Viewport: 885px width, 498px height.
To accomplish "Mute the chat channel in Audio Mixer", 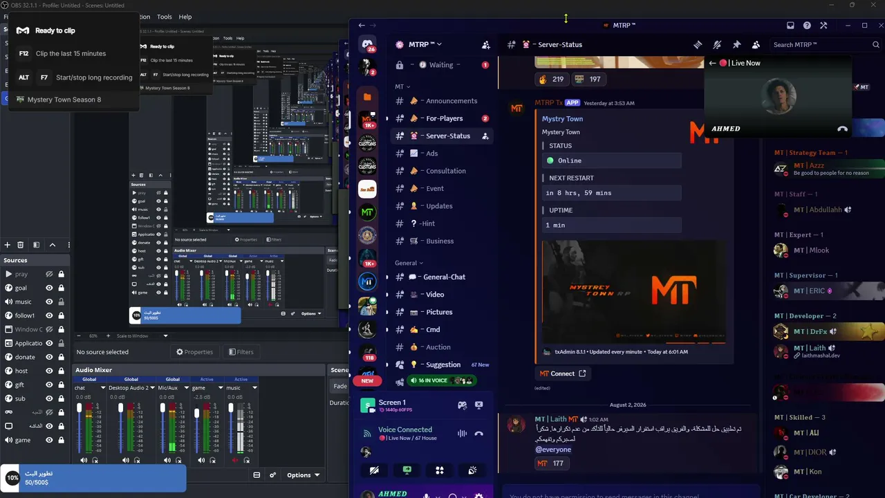I will point(84,460).
